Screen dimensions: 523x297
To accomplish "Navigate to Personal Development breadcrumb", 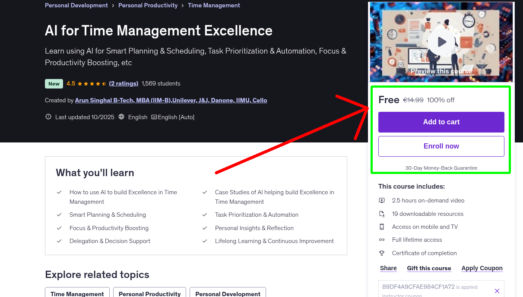I will (x=76, y=5).
